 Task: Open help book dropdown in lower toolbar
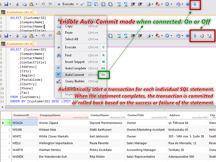tap(183, 36)
